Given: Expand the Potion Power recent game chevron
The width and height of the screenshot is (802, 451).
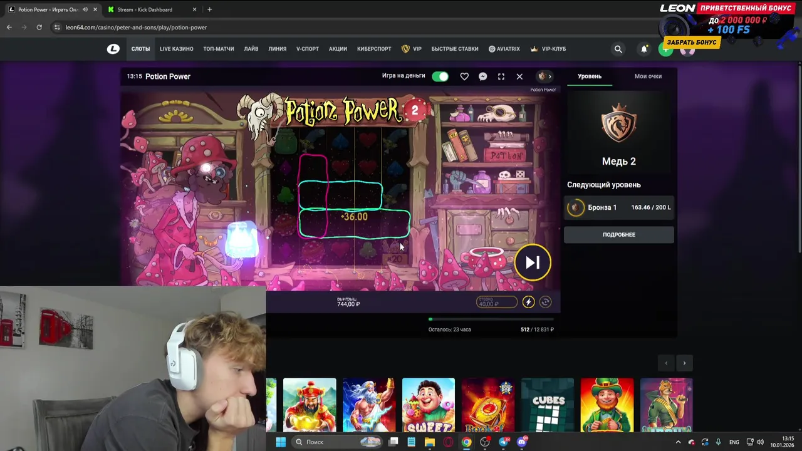Looking at the screenshot, I should [x=549, y=76].
